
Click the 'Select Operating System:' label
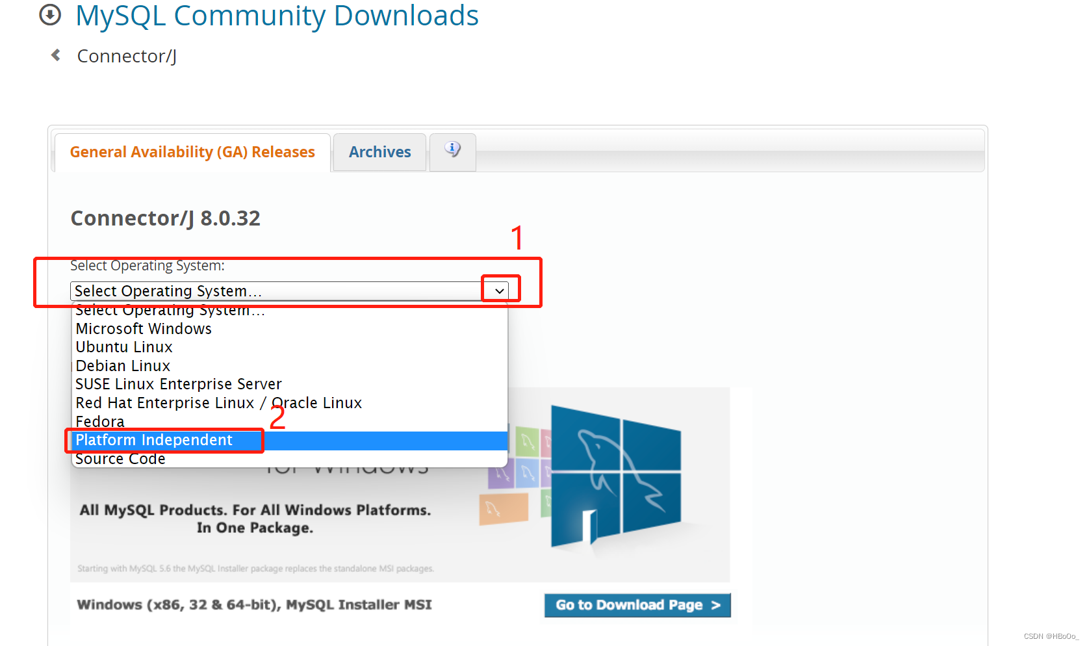147,266
